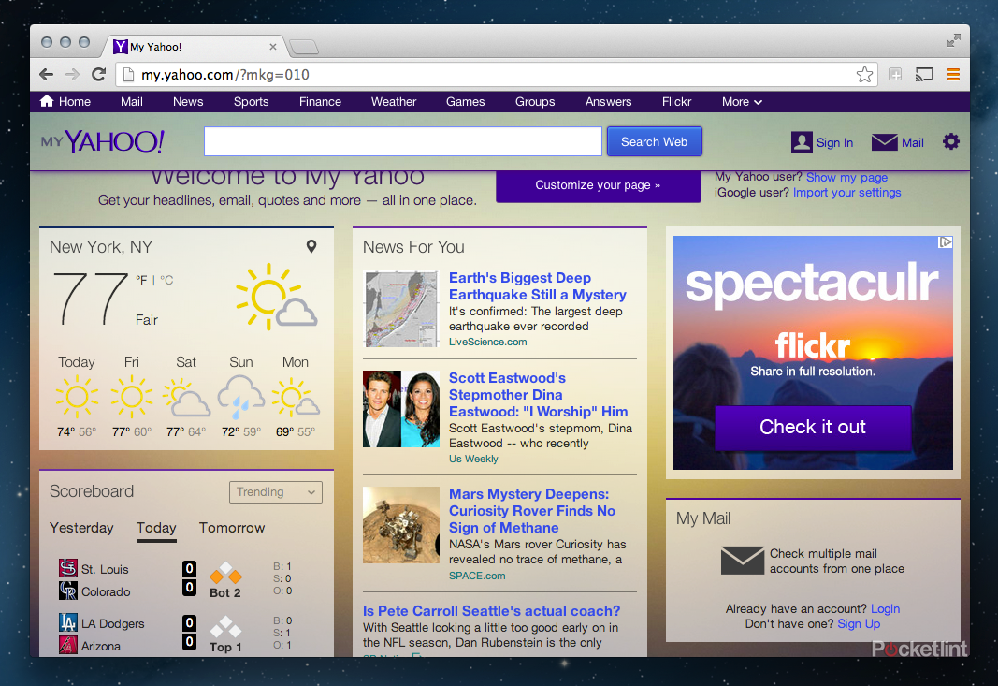Open Mail via the envelope icon
The image size is (998, 686).
pos(884,141)
